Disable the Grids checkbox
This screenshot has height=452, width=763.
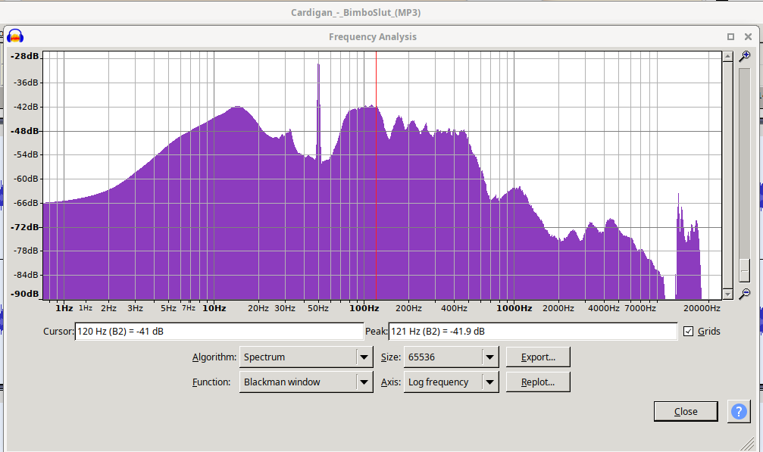coord(688,332)
